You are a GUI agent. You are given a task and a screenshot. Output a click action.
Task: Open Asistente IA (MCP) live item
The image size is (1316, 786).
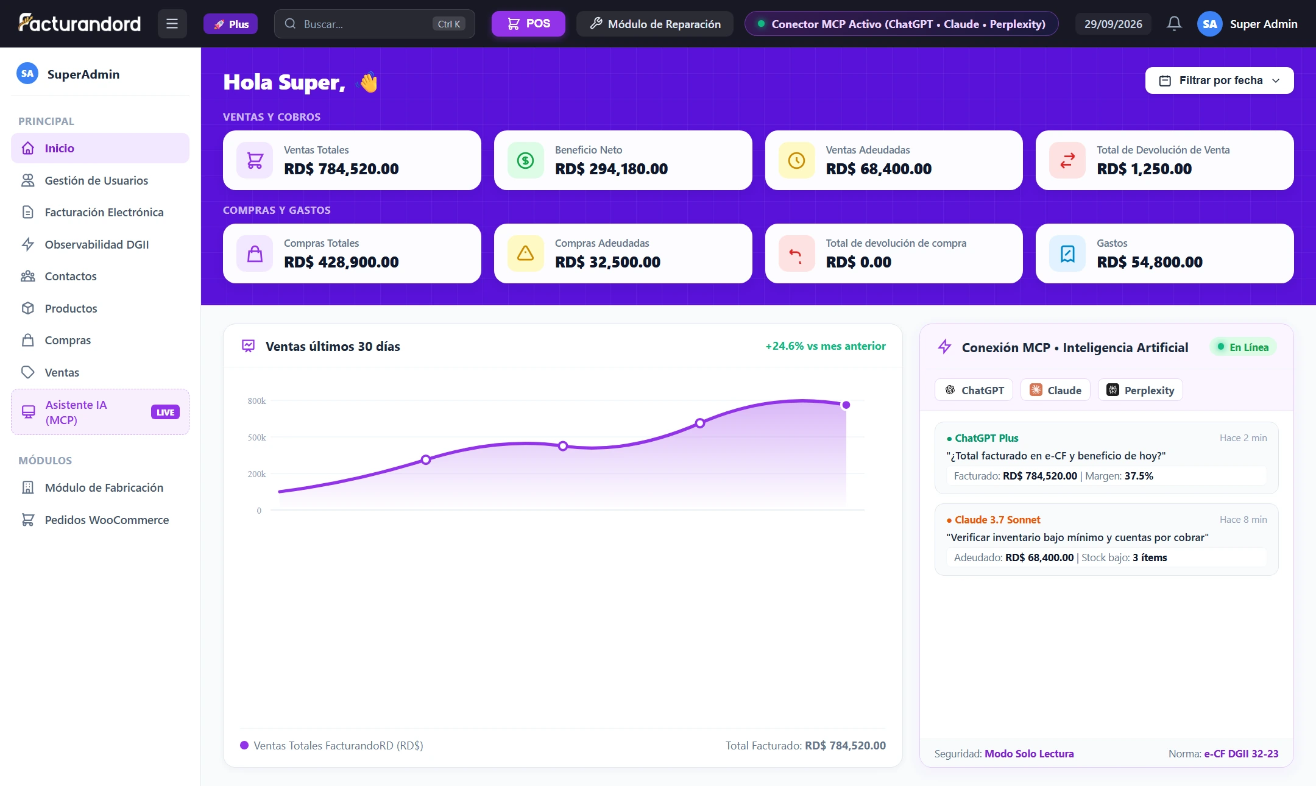coord(100,412)
